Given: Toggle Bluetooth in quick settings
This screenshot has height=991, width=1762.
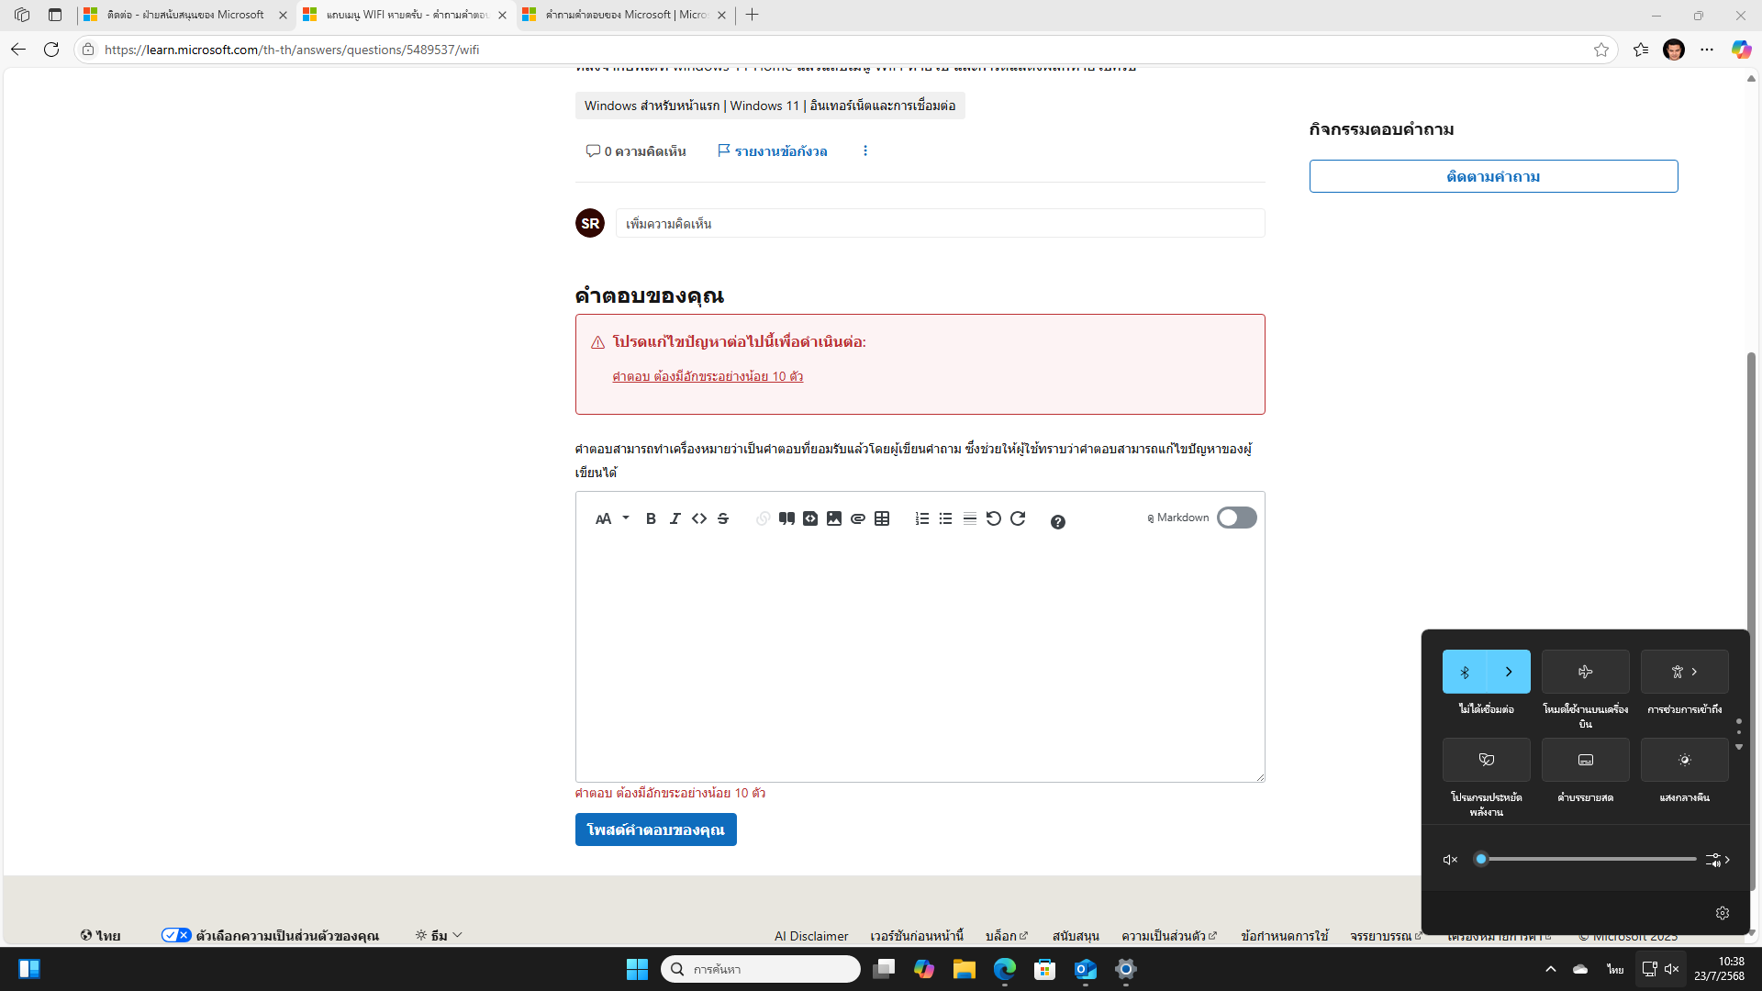Looking at the screenshot, I should 1465,672.
